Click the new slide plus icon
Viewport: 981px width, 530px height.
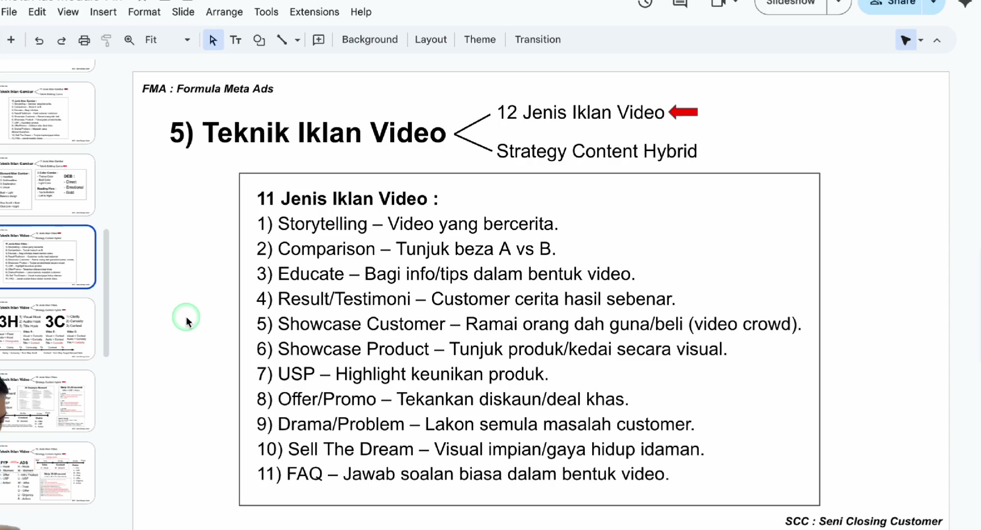pyautogui.click(x=11, y=40)
